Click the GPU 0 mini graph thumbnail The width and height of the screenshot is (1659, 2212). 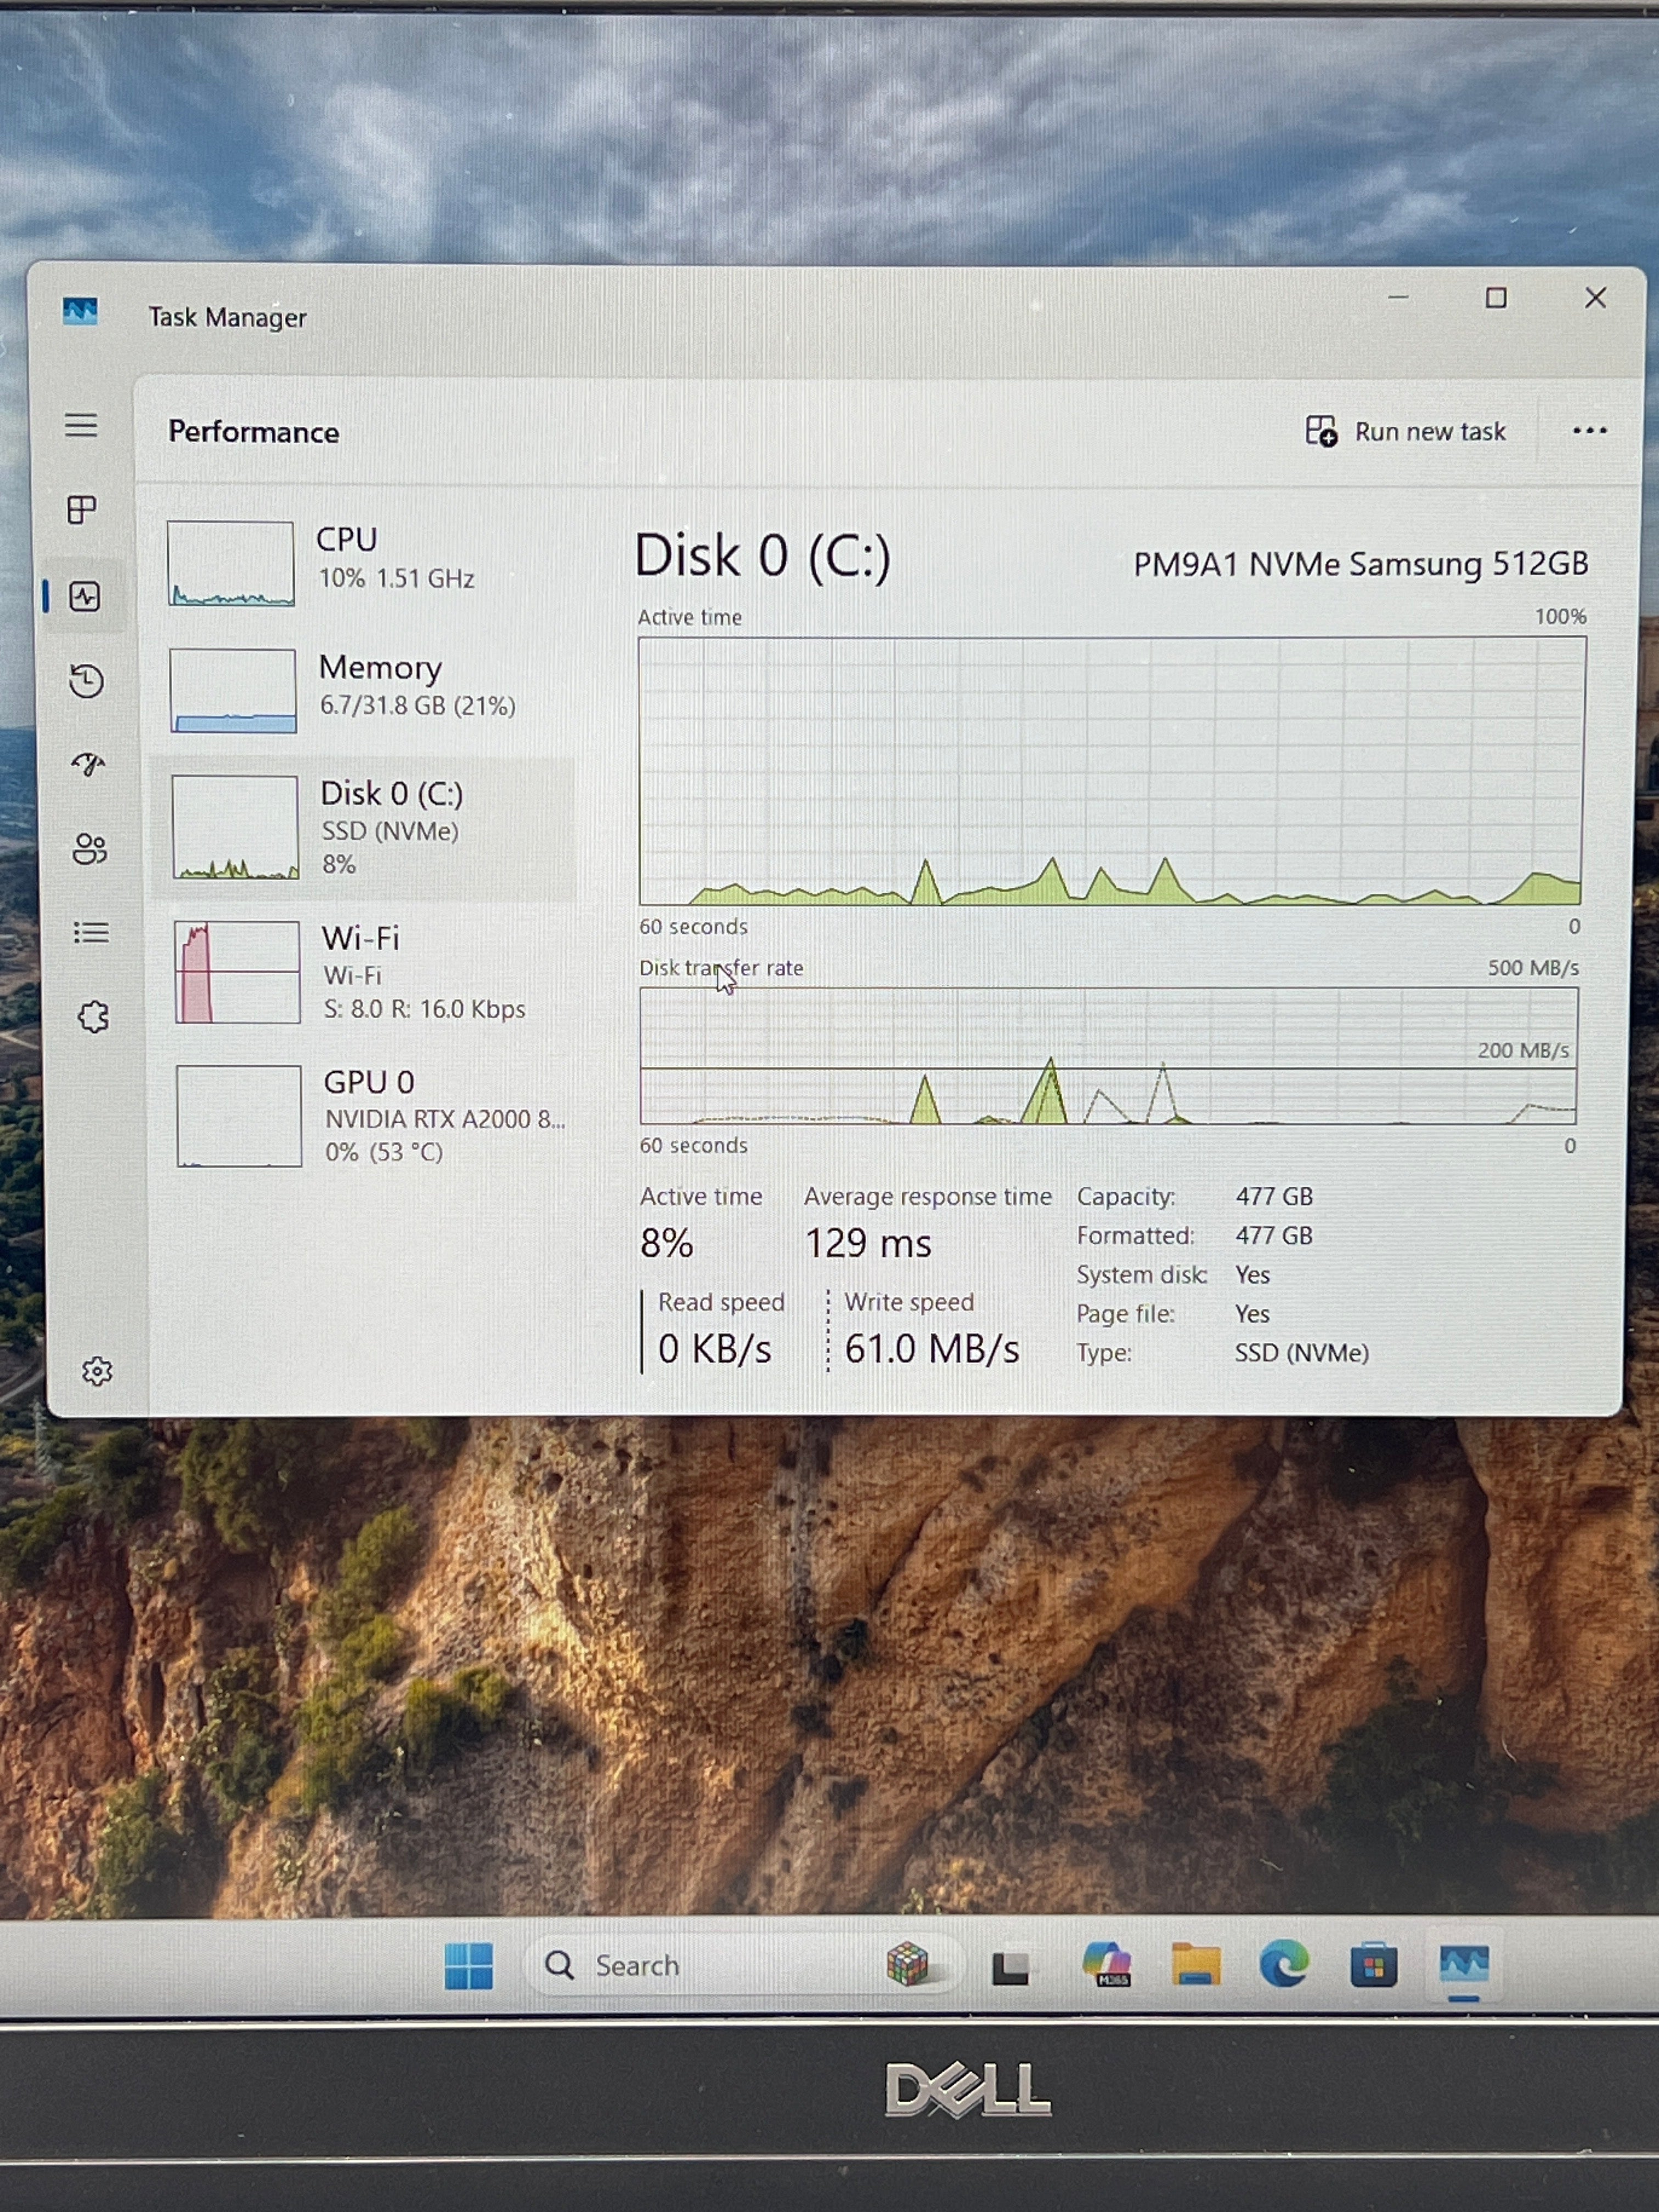click(x=239, y=1116)
